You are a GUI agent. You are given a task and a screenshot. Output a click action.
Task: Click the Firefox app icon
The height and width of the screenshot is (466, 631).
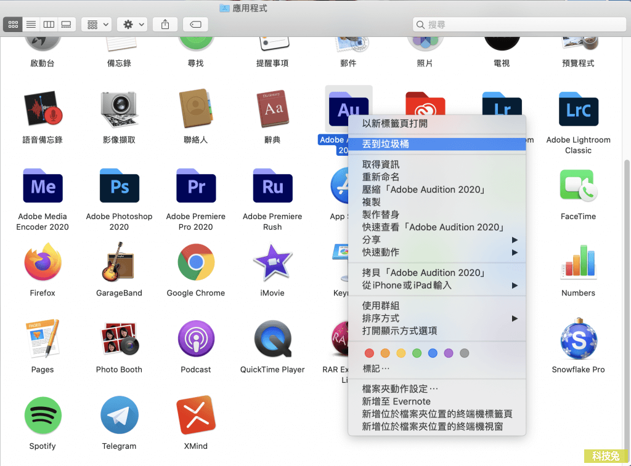pyautogui.click(x=43, y=263)
